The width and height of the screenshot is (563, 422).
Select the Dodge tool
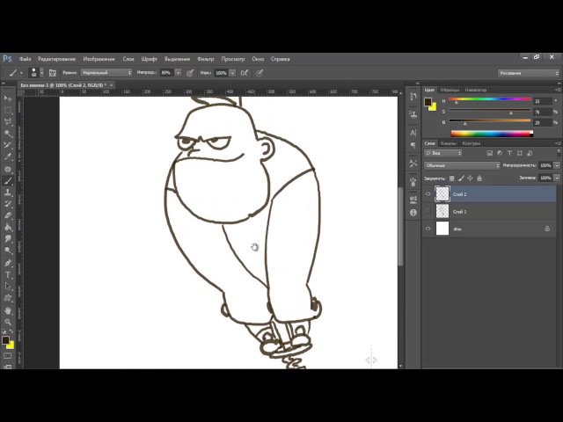8,251
